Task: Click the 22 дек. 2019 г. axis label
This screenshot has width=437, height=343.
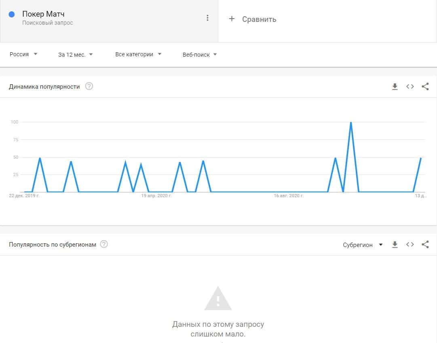Action: click(24, 196)
